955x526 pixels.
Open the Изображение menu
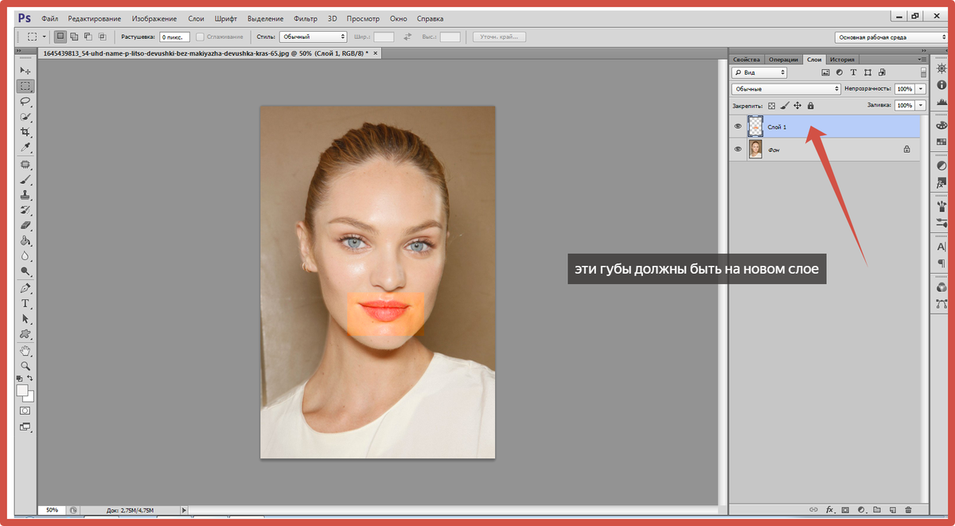(x=154, y=18)
